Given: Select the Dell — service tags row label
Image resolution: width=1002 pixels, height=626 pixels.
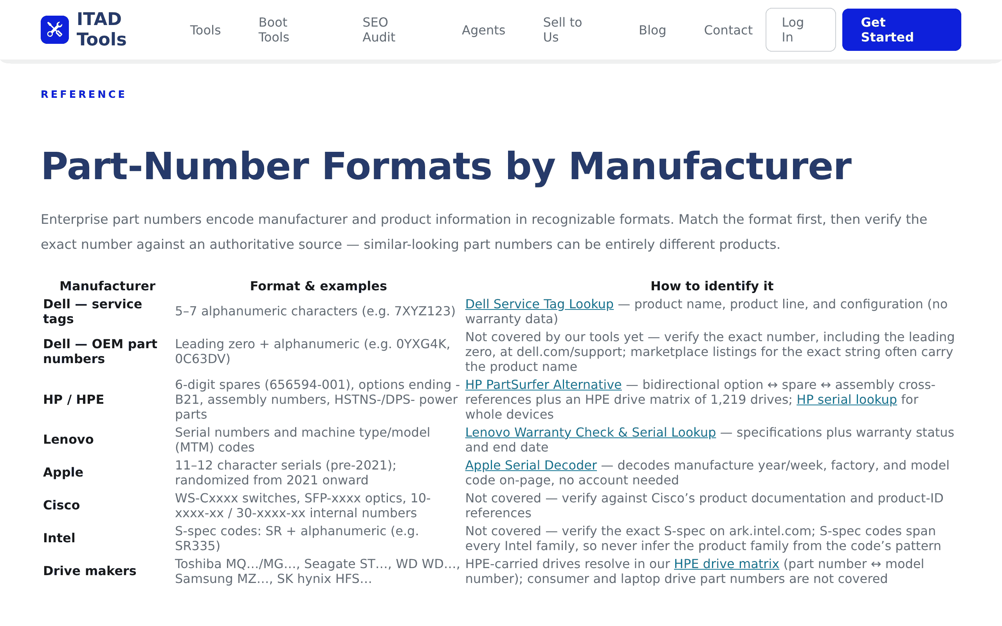Looking at the screenshot, I should pyautogui.click(x=92, y=311).
